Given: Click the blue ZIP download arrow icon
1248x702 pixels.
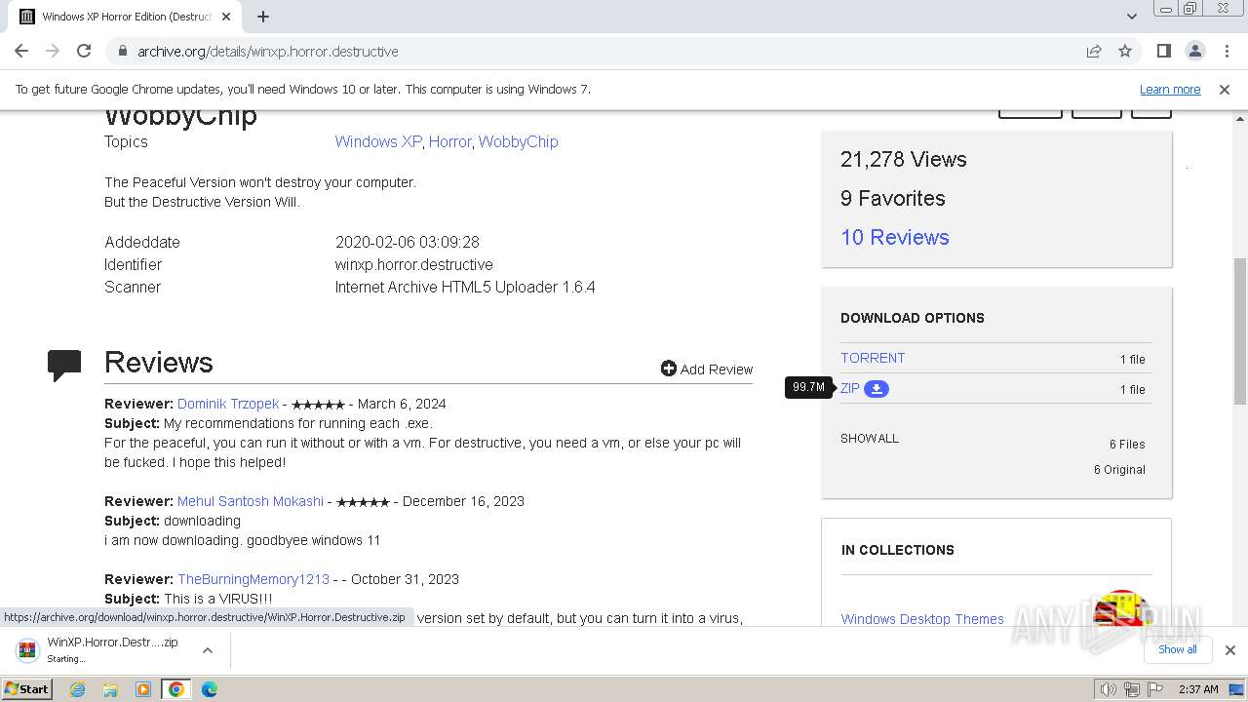Looking at the screenshot, I should coord(877,388).
